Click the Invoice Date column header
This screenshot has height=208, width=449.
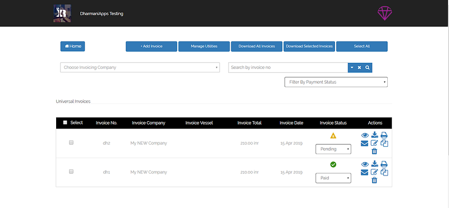click(291, 123)
